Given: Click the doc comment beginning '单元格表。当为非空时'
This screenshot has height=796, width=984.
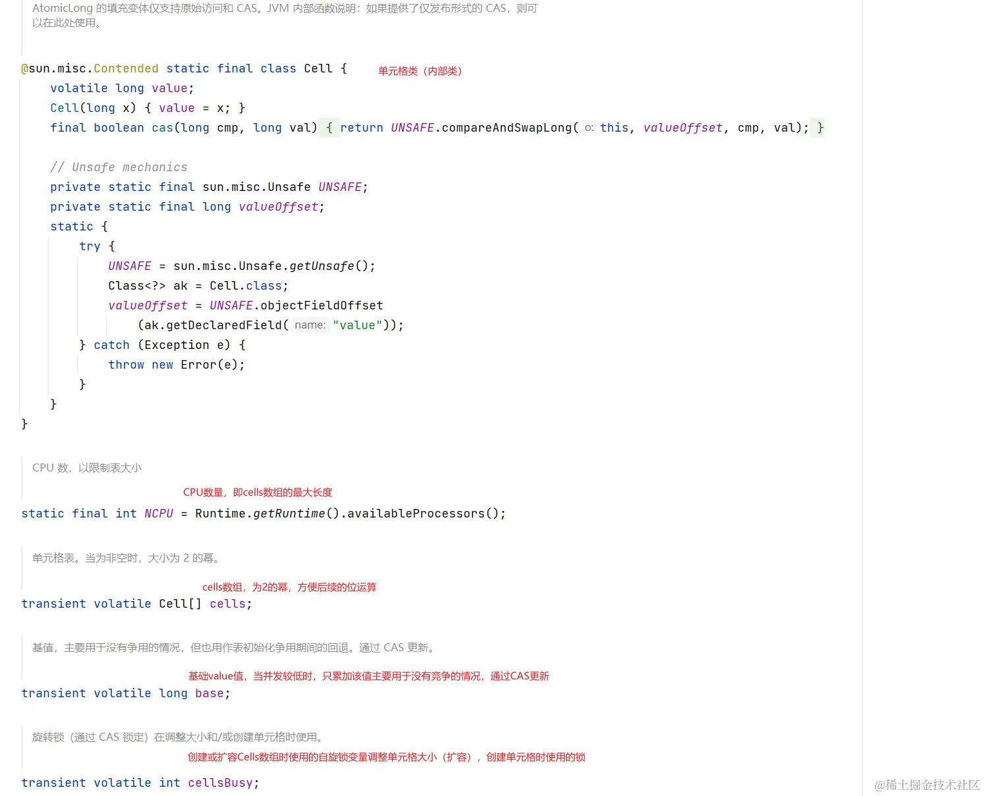Looking at the screenshot, I should pyautogui.click(x=127, y=558).
